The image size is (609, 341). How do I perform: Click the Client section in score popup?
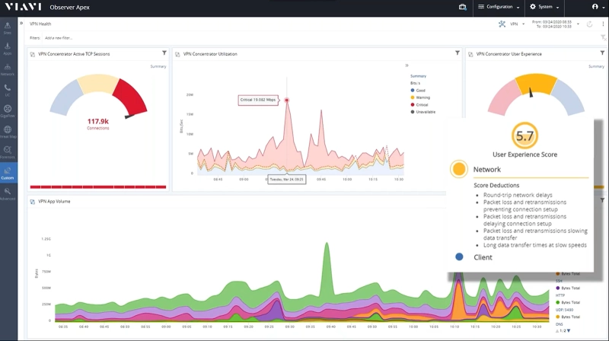483,257
